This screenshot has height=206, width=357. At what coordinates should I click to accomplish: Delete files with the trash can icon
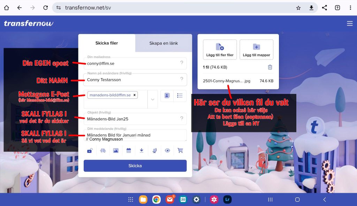(x=270, y=67)
